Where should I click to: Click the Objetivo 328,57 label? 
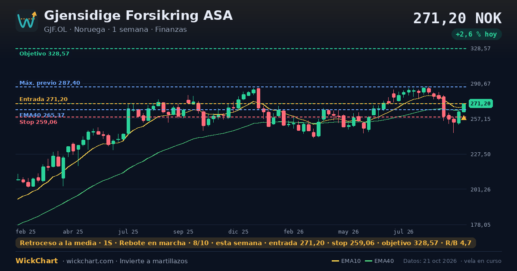tap(44, 54)
